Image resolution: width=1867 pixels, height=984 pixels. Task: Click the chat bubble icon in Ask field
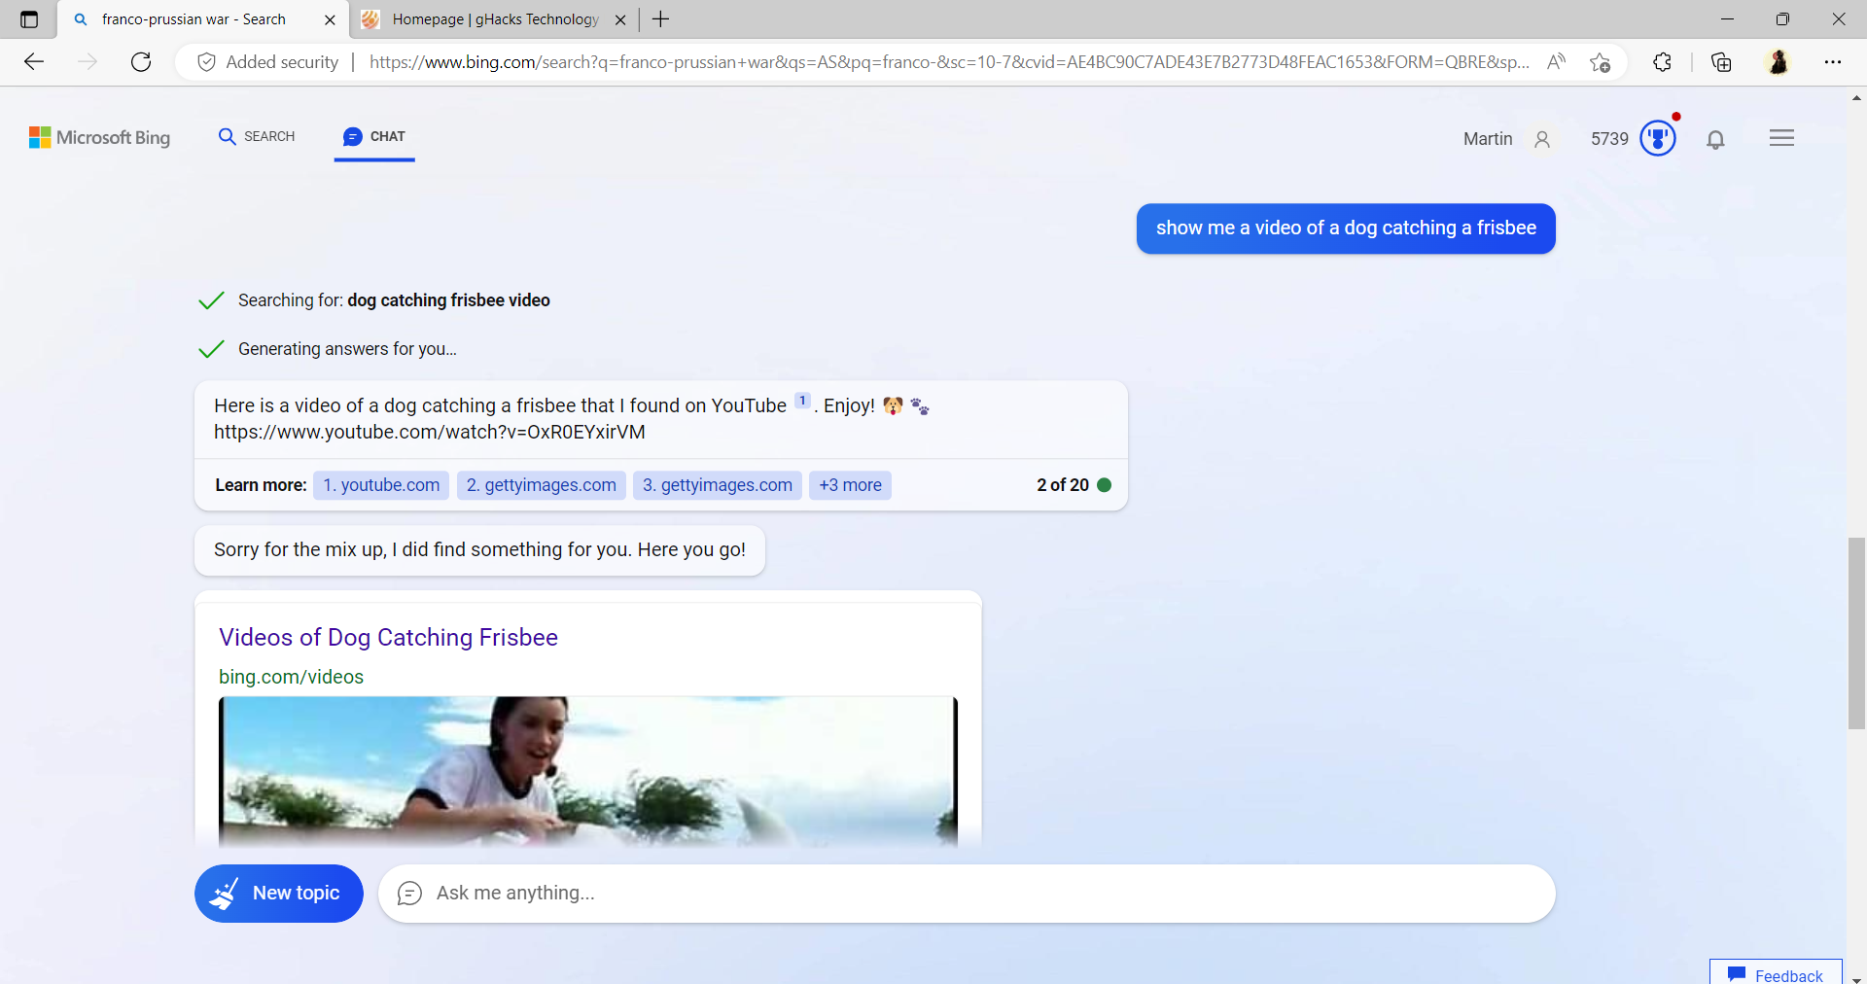409,894
